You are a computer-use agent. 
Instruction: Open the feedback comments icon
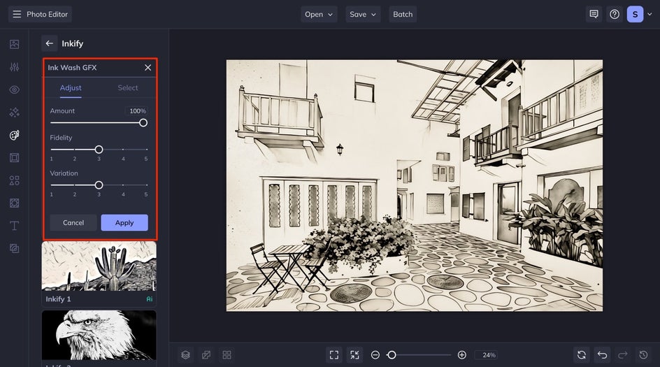(x=594, y=14)
